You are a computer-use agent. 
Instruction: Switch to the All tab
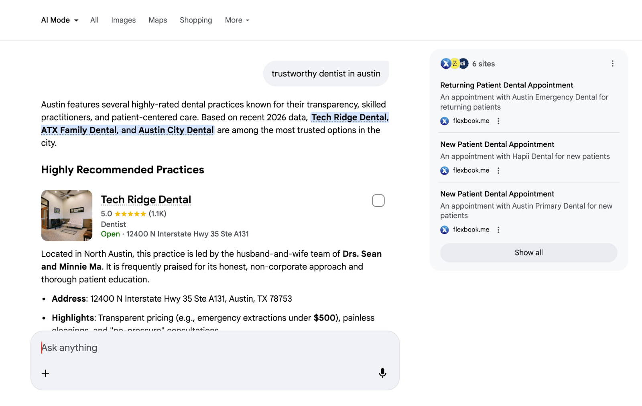click(x=94, y=20)
